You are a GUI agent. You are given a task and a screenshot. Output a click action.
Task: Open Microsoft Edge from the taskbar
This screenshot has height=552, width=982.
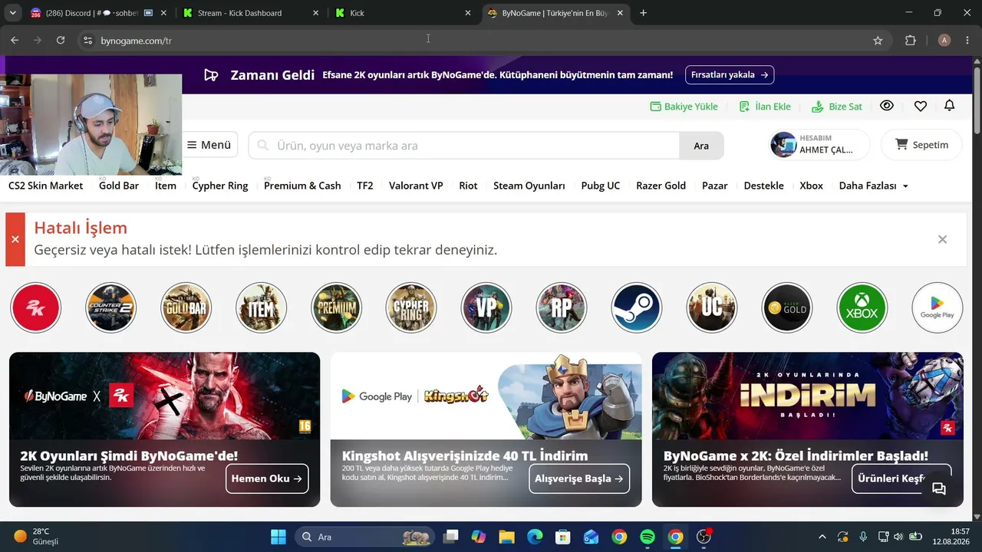pos(535,537)
